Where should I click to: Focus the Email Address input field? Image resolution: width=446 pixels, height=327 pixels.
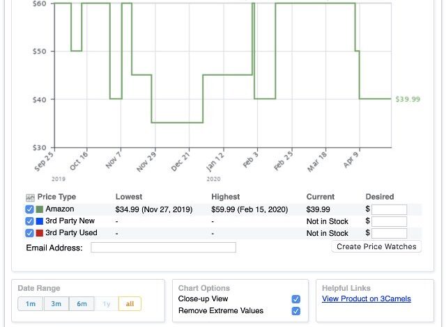[163, 248]
